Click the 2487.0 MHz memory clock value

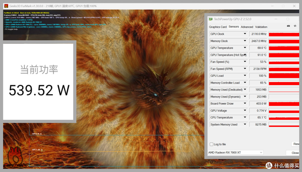click(258, 41)
